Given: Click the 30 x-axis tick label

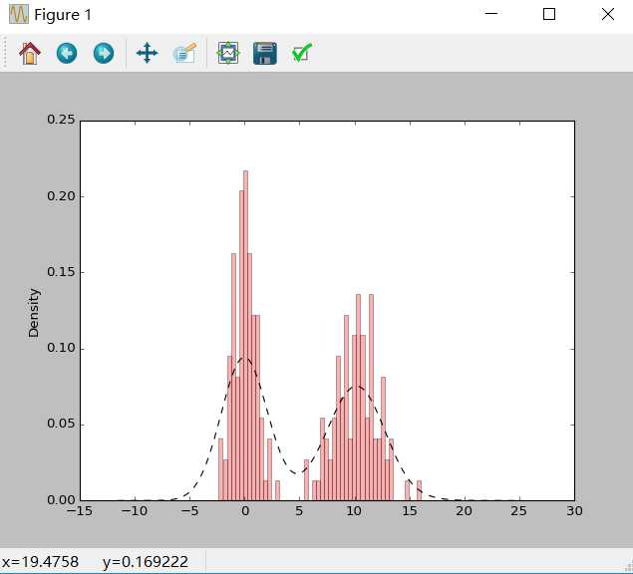Looking at the screenshot, I should coord(574,511).
